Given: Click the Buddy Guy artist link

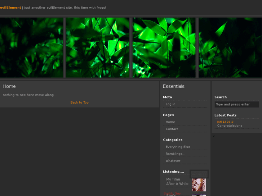Looking at the screenshot, I should click(x=172, y=193).
